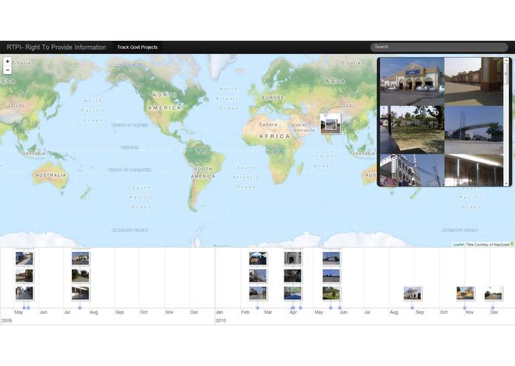Click the photo panel scrollbar down arrow

[506, 184]
